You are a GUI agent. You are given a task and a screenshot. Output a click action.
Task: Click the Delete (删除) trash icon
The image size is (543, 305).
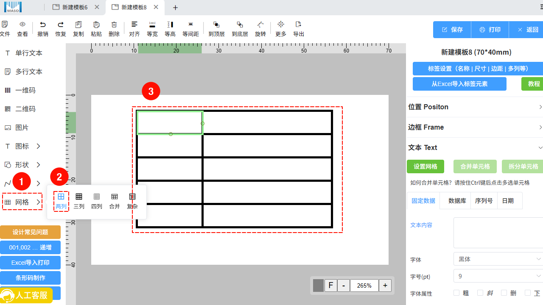pyautogui.click(x=114, y=25)
